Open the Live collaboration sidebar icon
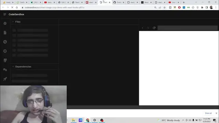 [x=5, y=69]
